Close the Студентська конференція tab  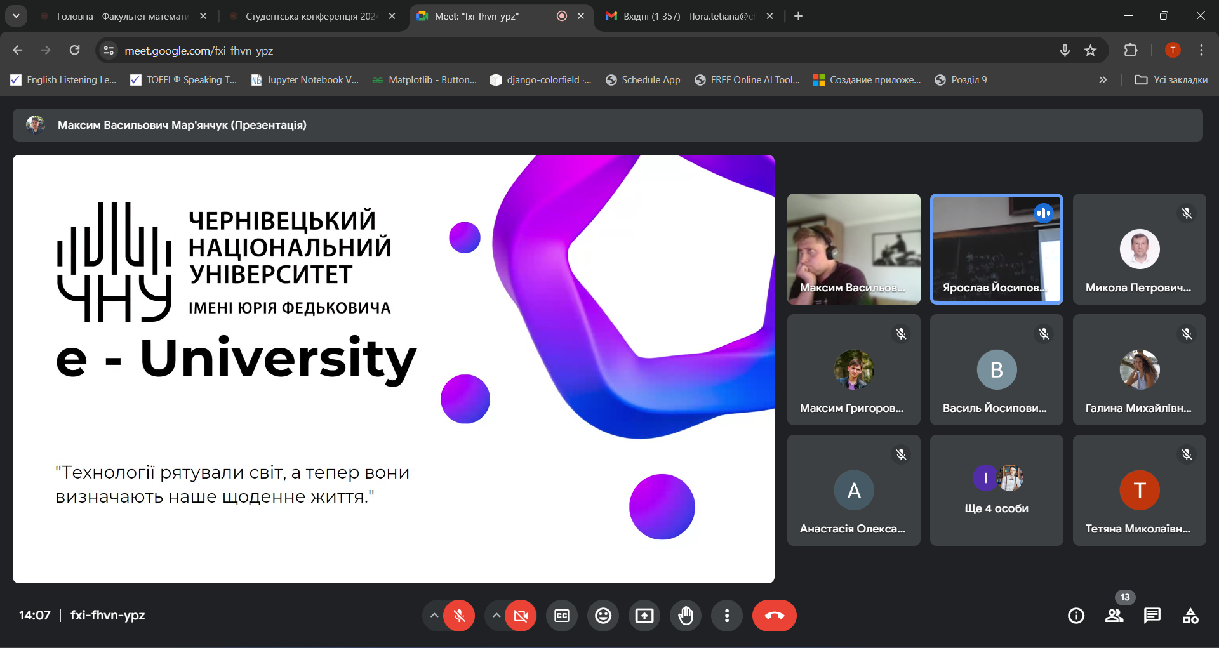(392, 17)
